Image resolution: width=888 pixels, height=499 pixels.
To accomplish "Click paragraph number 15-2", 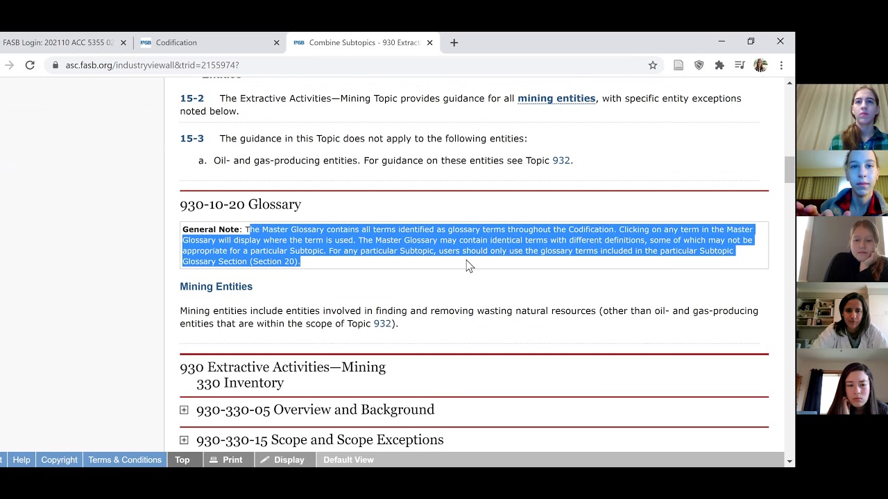I will 192,98.
